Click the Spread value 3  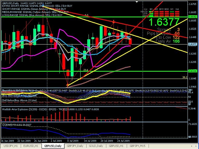pos(178,29)
